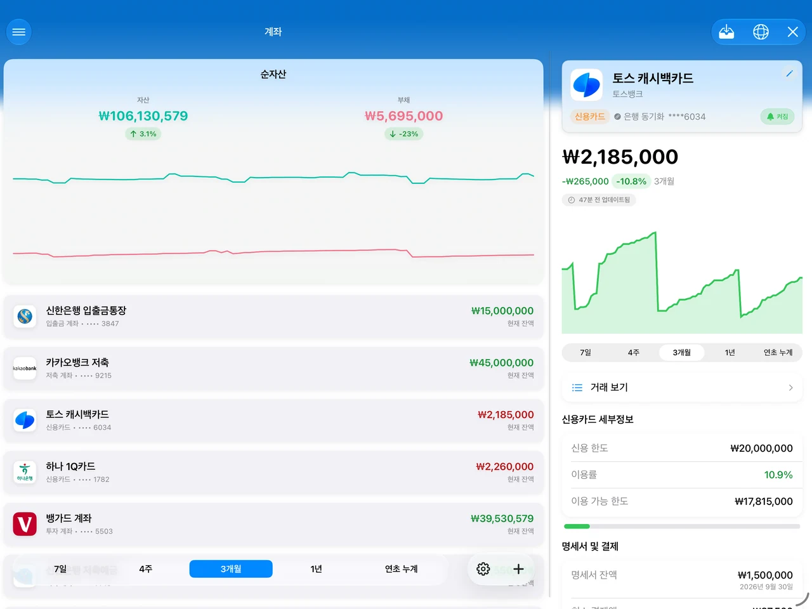Toggle the 켜짐 notification bell
Screen dimensions: 812x609
(x=777, y=117)
